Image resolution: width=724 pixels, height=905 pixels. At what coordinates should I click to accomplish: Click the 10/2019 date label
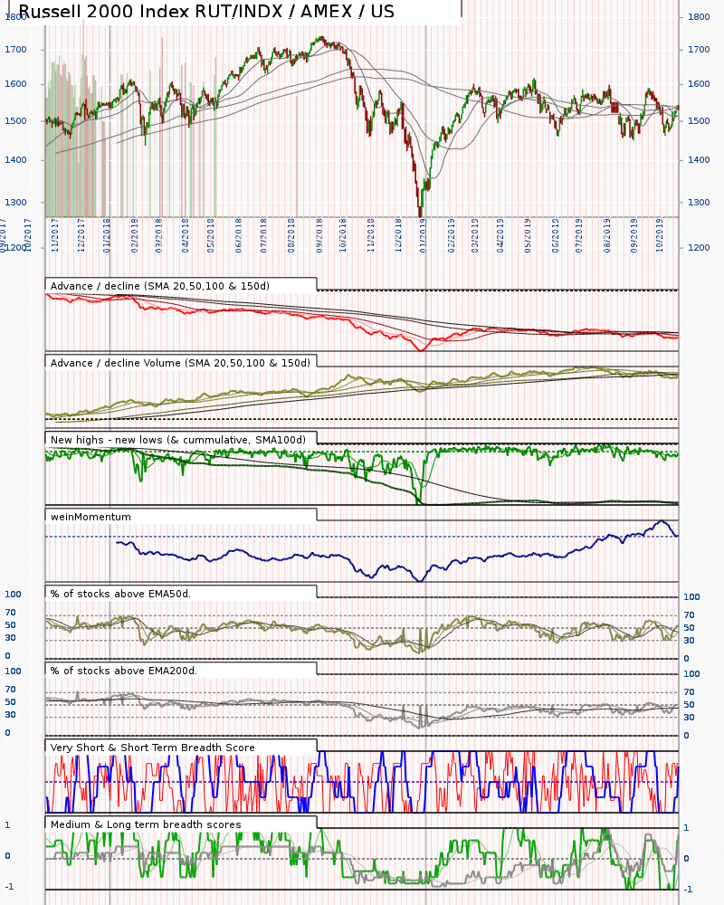(660, 235)
